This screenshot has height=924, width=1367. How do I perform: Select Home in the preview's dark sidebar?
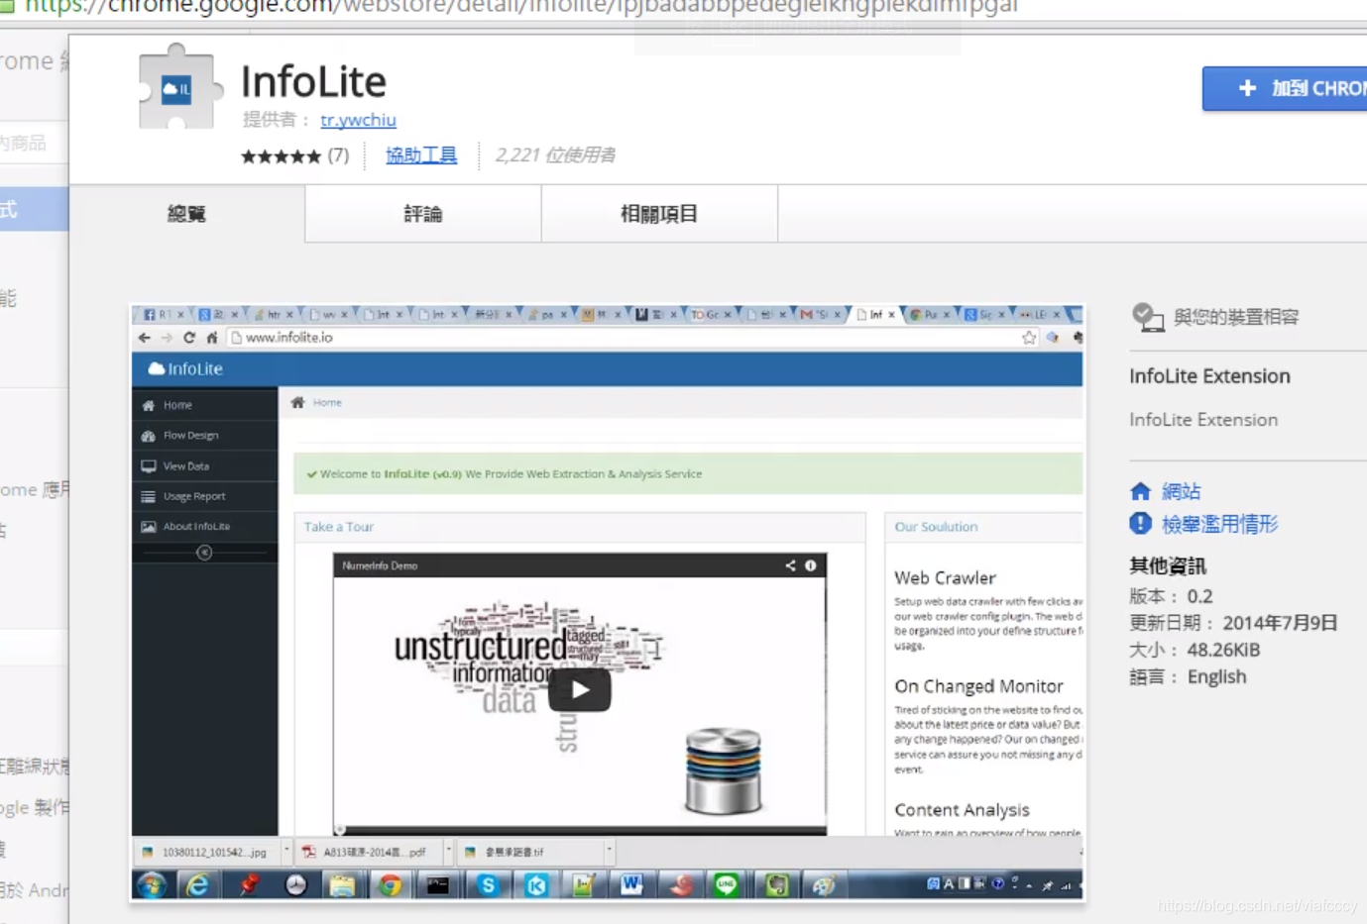pyautogui.click(x=204, y=405)
